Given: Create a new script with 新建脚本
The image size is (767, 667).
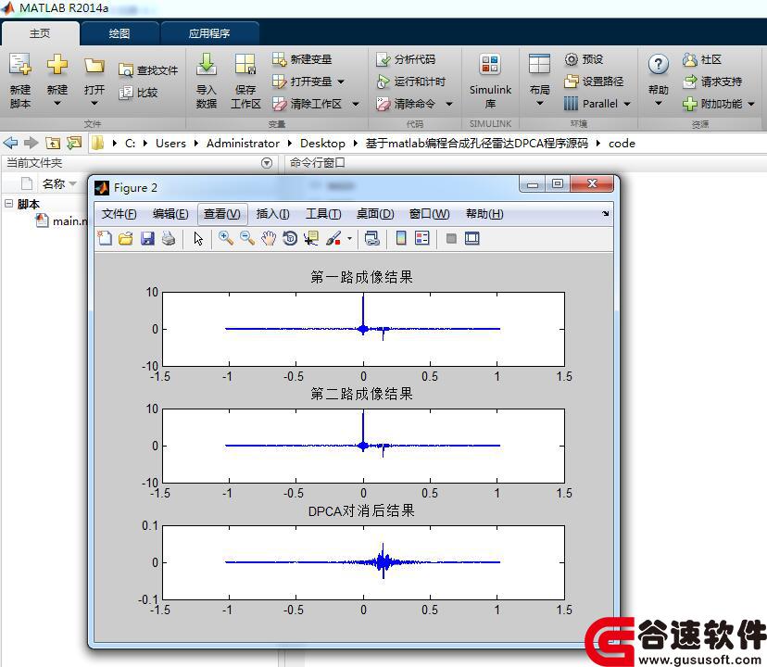Looking at the screenshot, I should coord(20,81).
